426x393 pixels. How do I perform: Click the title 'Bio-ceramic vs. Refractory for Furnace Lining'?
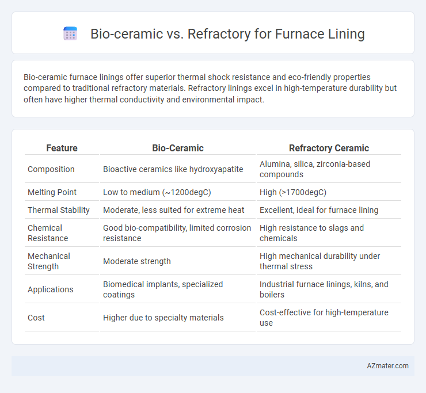coord(227,34)
